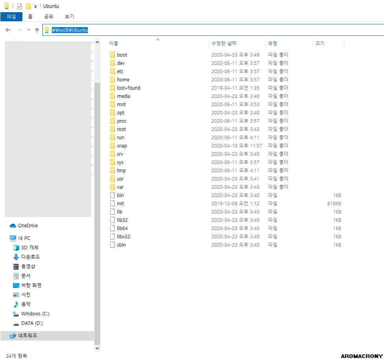Switch to the 공유 ribbon tab

pos(48,17)
